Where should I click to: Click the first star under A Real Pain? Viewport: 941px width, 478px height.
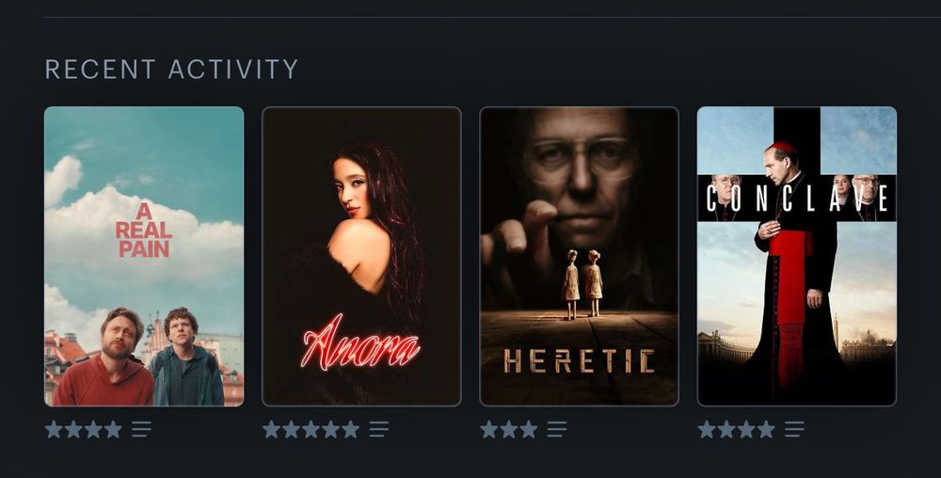(x=54, y=429)
